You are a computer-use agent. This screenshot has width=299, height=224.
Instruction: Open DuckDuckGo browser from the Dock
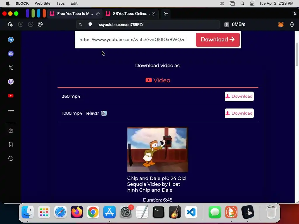click(231, 212)
